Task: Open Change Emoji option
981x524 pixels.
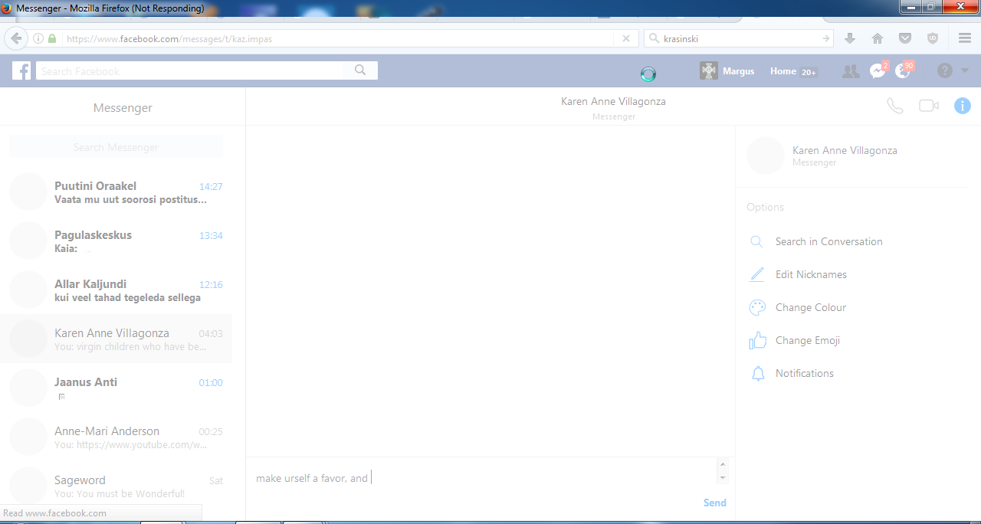Action: click(808, 340)
